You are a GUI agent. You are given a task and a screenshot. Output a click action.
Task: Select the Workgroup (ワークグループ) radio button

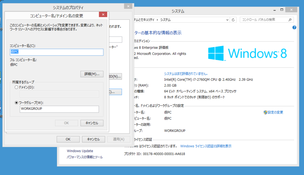tap(16, 103)
